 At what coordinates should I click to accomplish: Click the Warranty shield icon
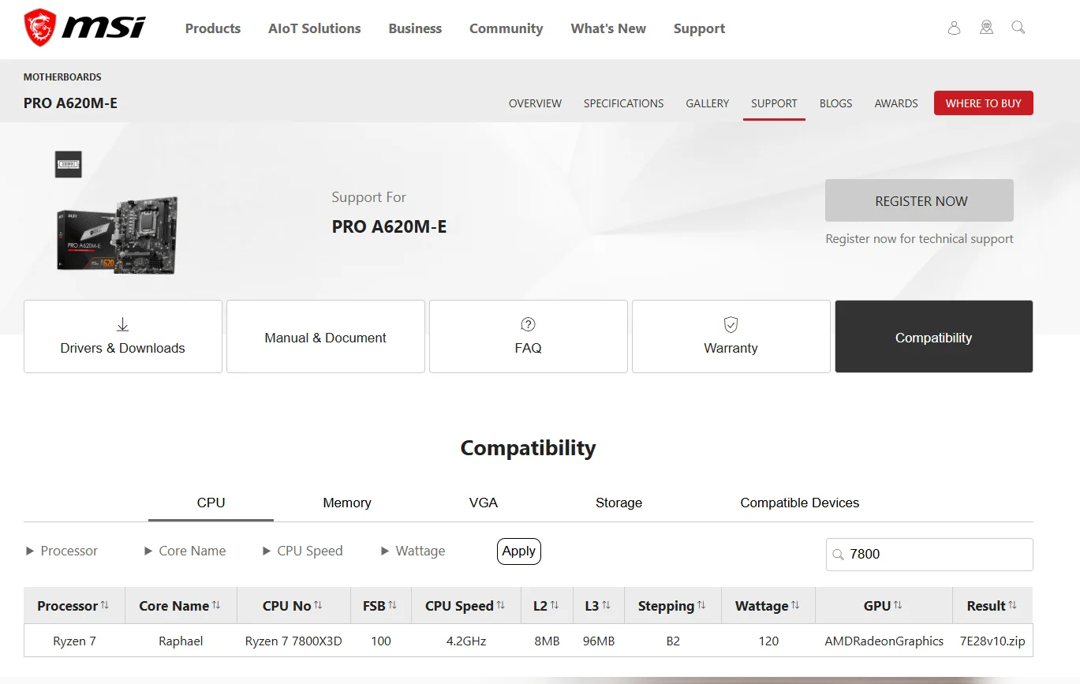point(731,324)
